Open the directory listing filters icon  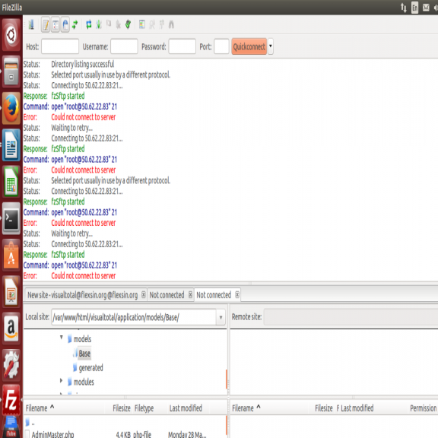(x=142, y=24)
